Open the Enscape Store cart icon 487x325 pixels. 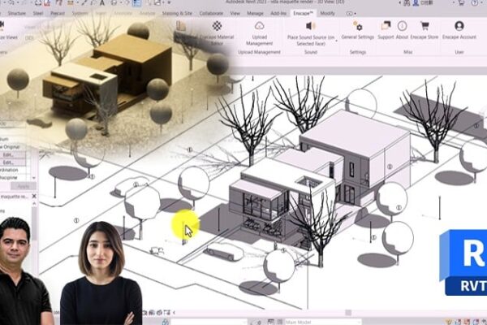426,25
